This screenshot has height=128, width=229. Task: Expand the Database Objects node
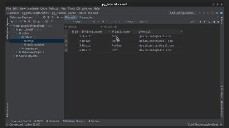16,52
